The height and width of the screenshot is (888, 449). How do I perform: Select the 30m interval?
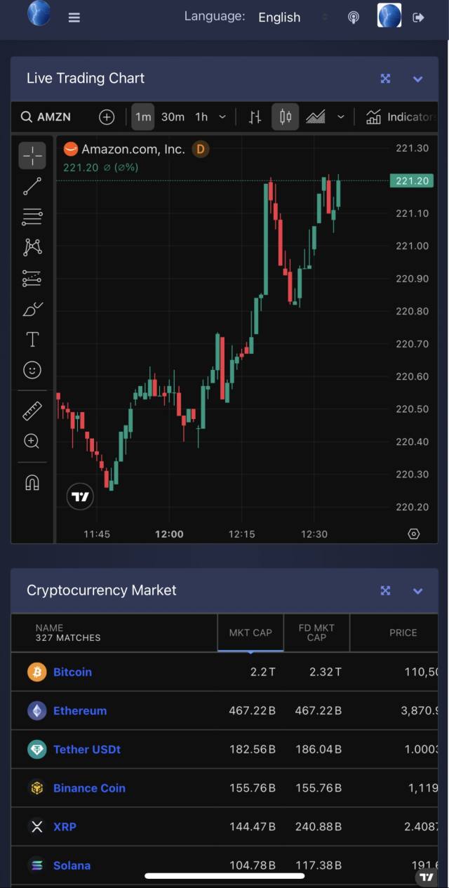(173, 117)
